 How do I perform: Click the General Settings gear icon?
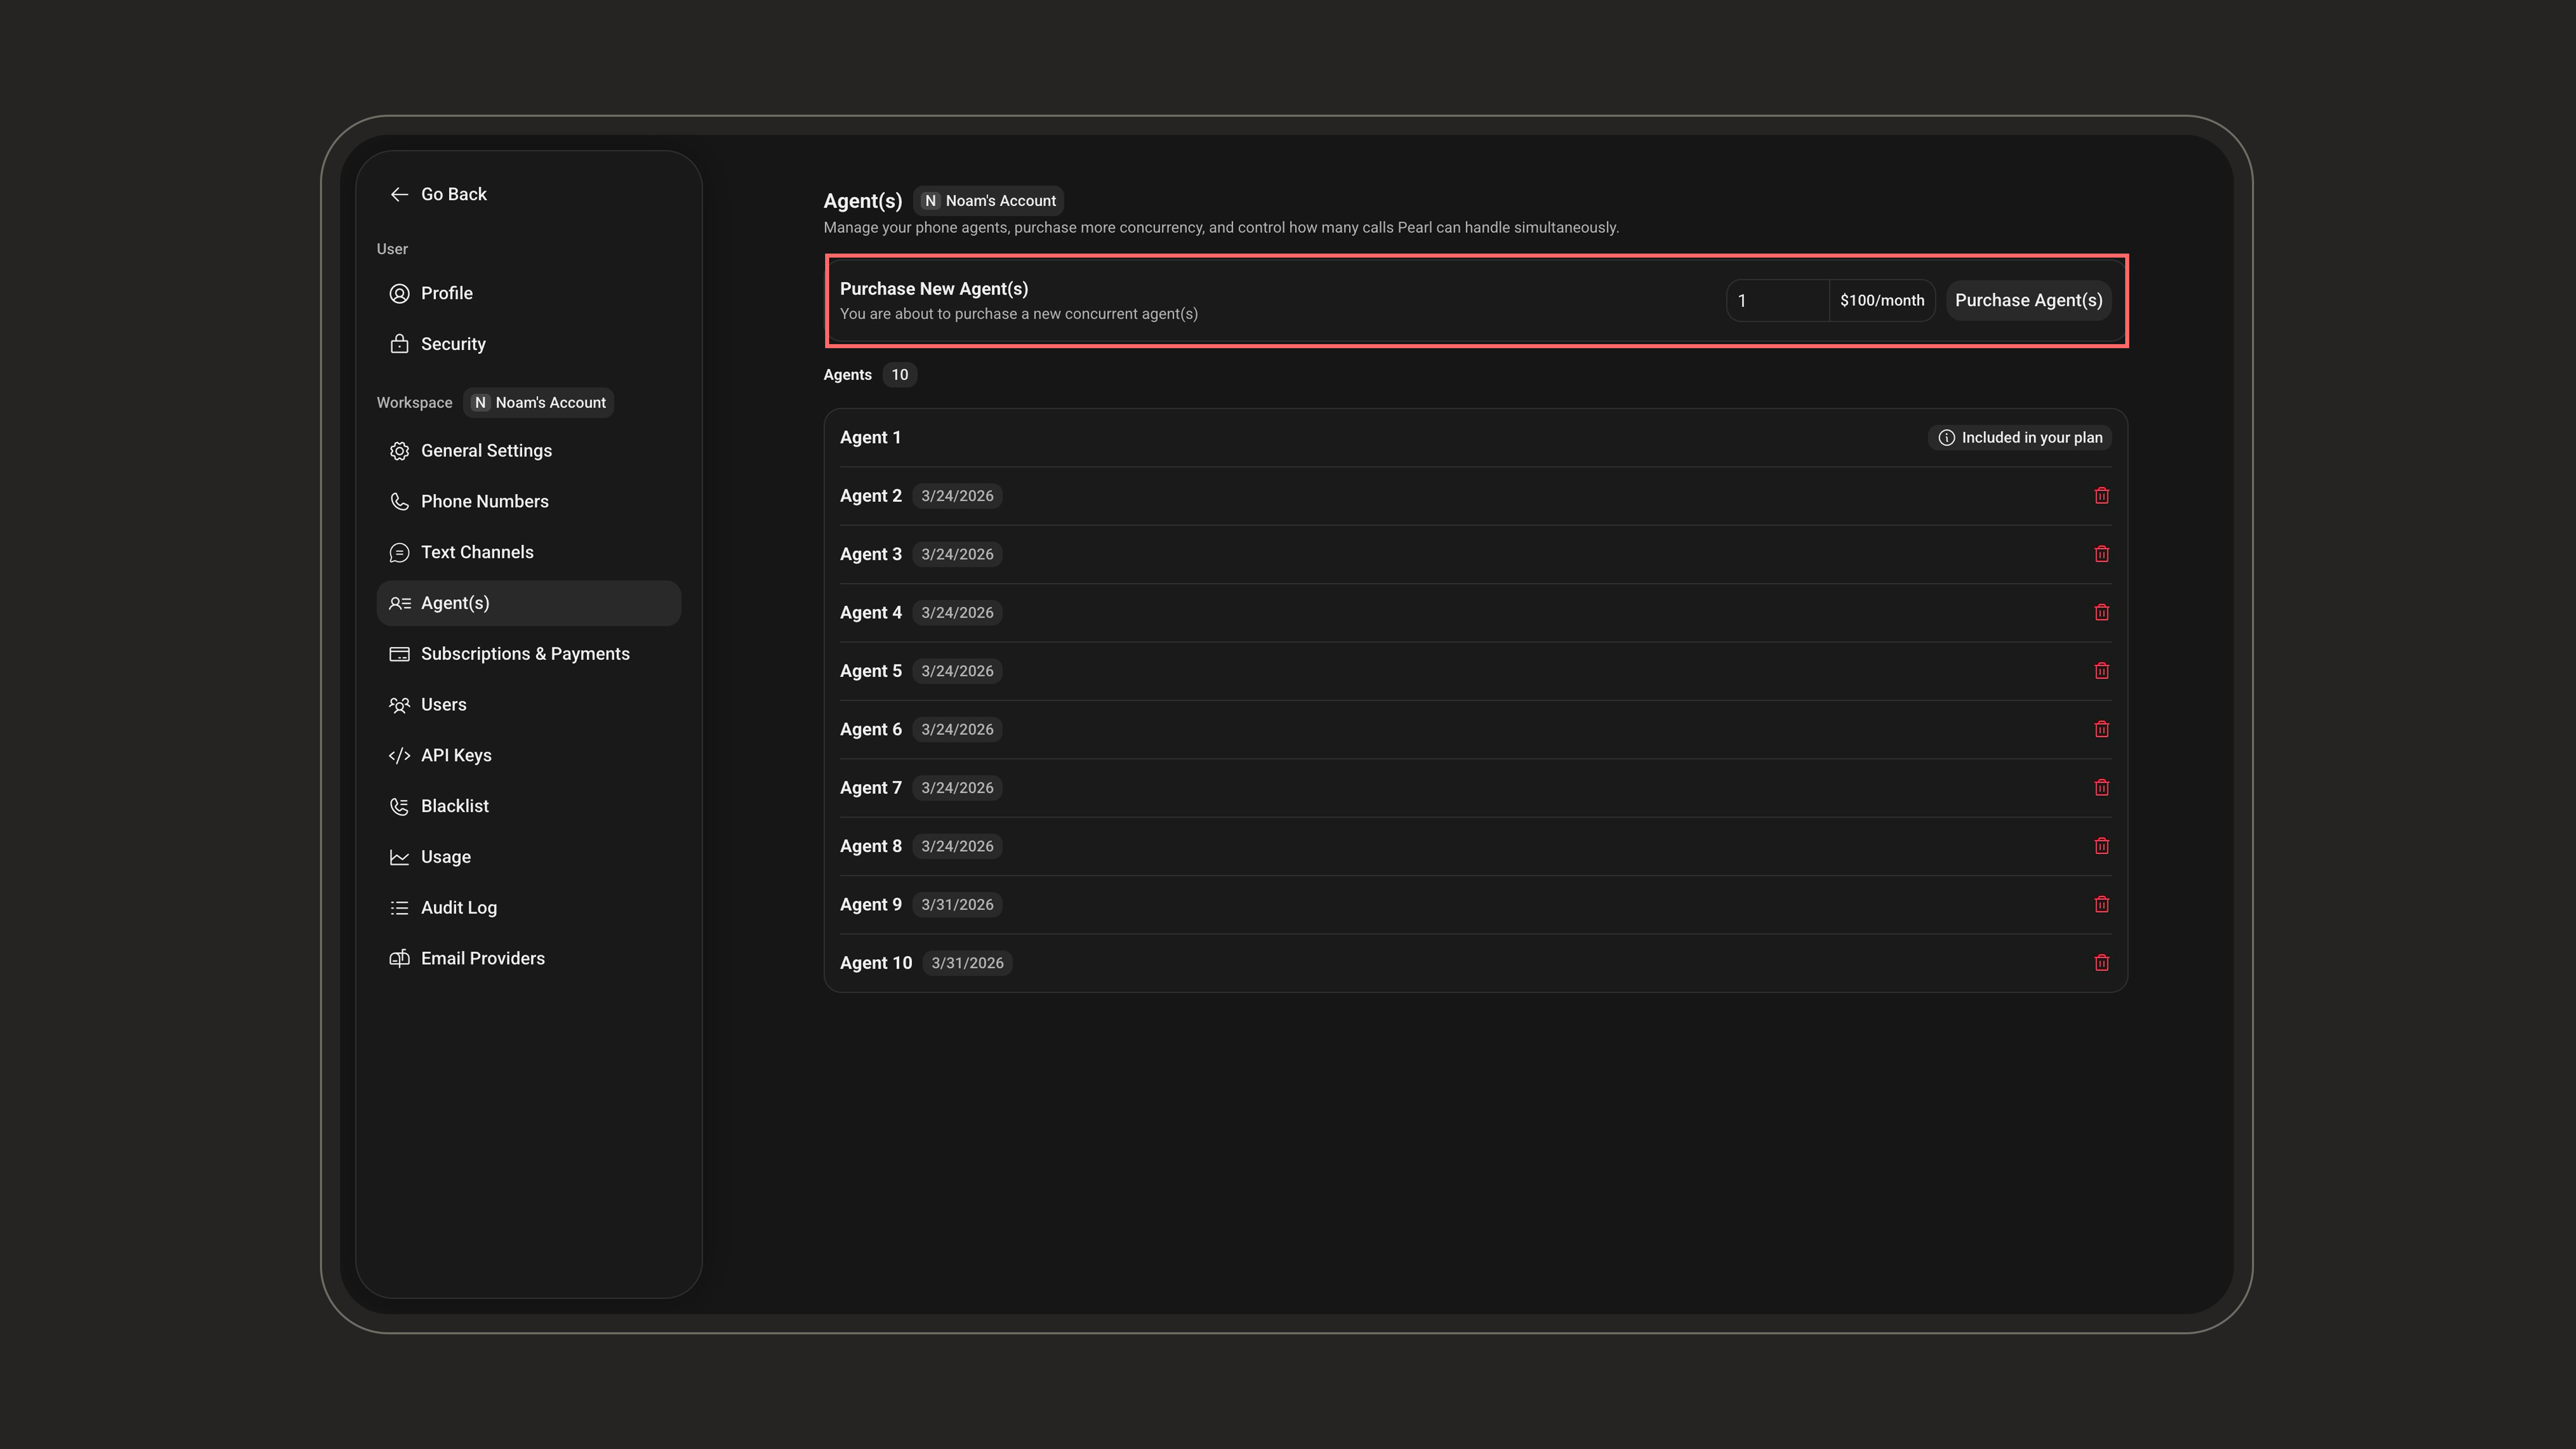click(399, 451)
